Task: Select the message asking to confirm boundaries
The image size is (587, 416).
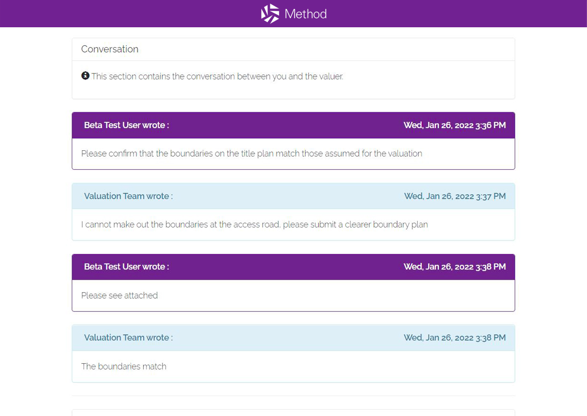Action: [251, 153]
